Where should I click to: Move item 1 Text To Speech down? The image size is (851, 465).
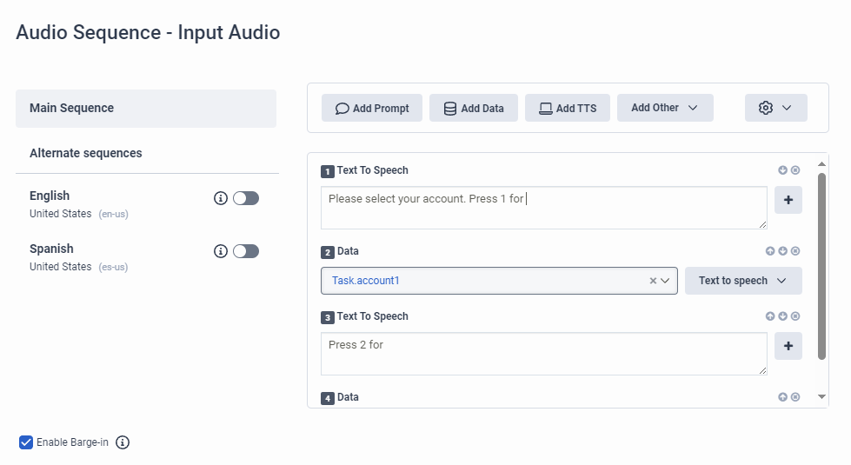pos(782,170)
